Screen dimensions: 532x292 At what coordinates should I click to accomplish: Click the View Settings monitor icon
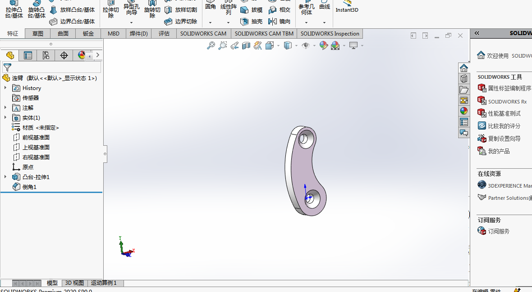click(x=353, y=45)
